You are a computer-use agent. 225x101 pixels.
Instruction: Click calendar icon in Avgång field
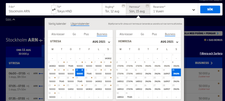coord(123,6)
